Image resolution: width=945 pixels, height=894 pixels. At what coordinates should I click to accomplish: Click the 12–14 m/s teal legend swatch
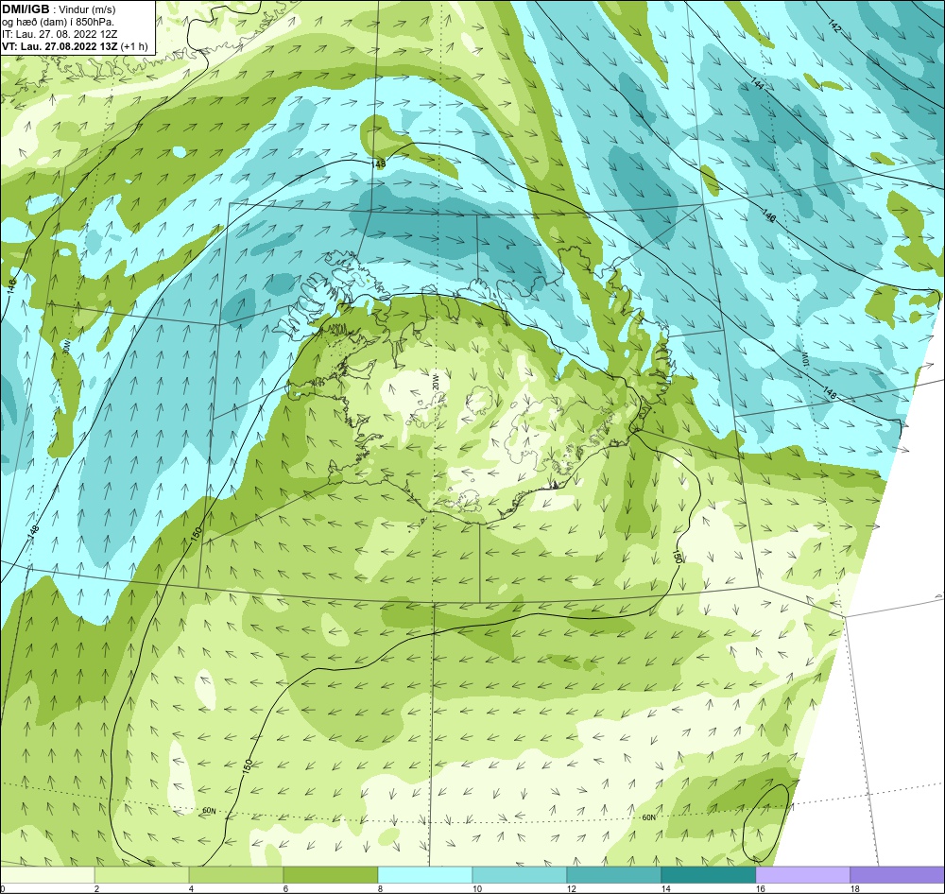(613, 874)
